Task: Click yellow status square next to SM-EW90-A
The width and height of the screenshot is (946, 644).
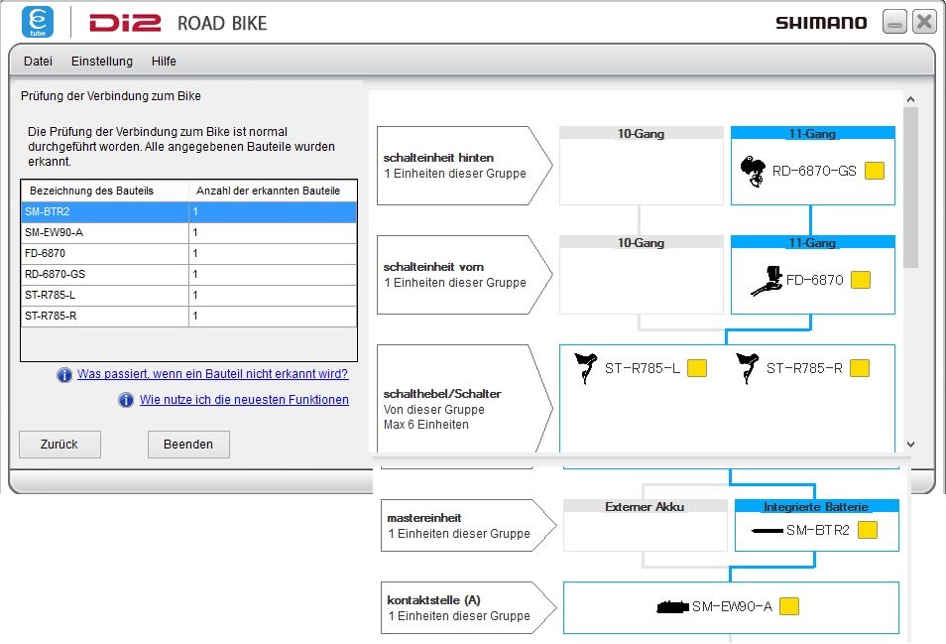Action: [x=789, y=606]
